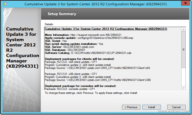The image size is (192, 115).
Task: Click the support.microsoft.com KB URL text
Action: 96,35
